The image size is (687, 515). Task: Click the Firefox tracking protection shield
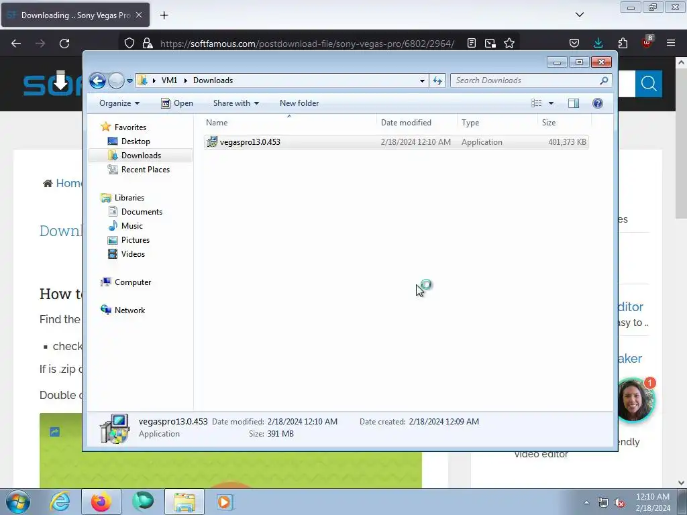(x=129, y=44)
